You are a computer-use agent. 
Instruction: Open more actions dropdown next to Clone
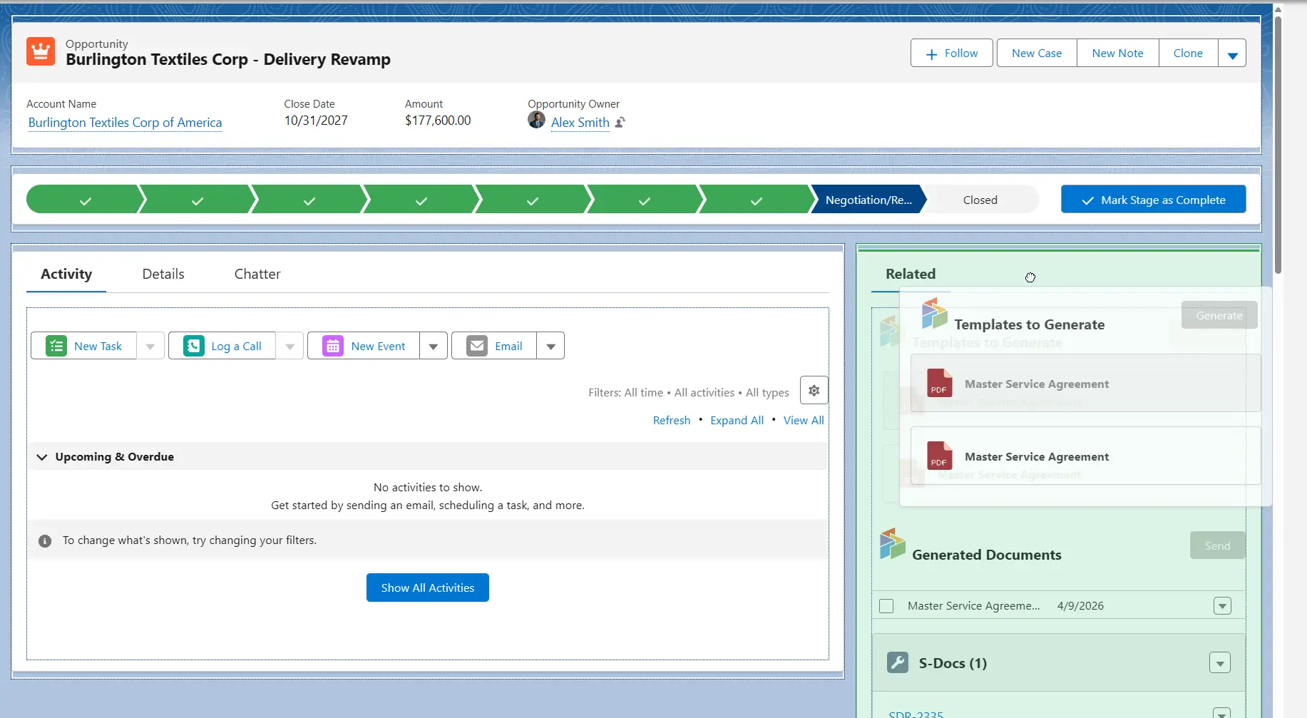[1232, 53]
